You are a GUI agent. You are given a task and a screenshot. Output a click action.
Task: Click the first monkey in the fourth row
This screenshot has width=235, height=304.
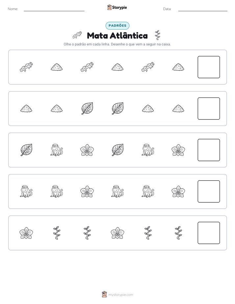coord(26,191)
